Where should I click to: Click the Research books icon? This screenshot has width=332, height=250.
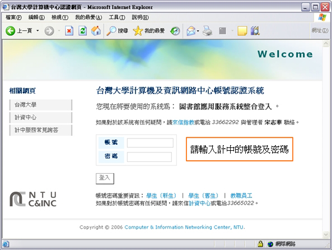[255, 31]
